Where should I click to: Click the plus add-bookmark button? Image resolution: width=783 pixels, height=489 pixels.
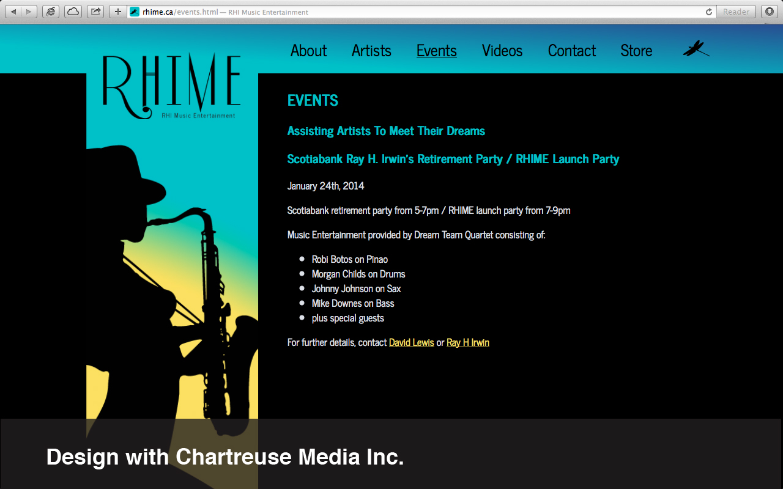[118, 12]
